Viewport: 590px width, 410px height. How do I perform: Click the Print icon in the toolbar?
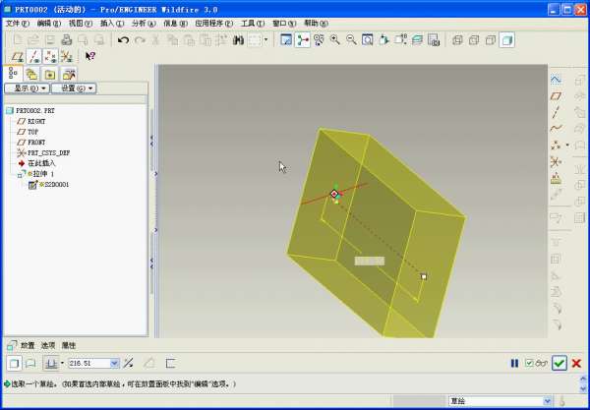tap(66, 40)
